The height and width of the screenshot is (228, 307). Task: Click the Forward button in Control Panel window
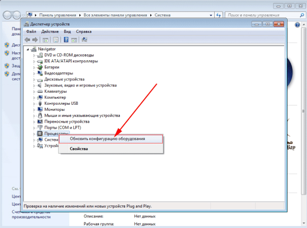tap(16, 15)
